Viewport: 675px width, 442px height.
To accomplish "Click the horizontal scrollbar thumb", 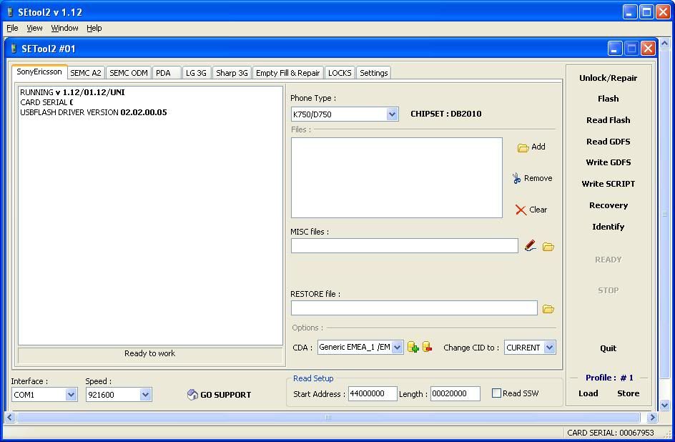I will 328,417.
